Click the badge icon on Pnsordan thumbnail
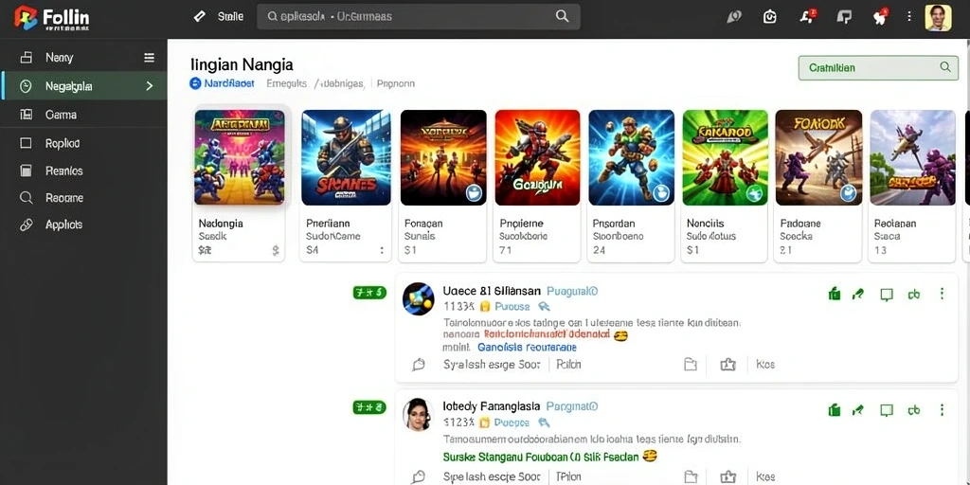 coord(662,192)
